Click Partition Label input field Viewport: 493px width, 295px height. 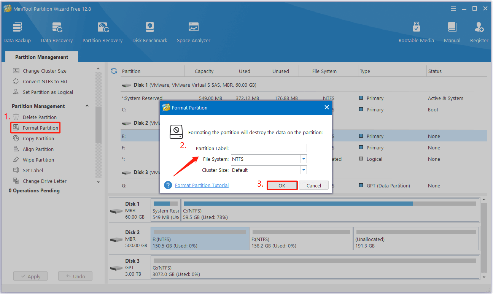(x=269, y=148)
